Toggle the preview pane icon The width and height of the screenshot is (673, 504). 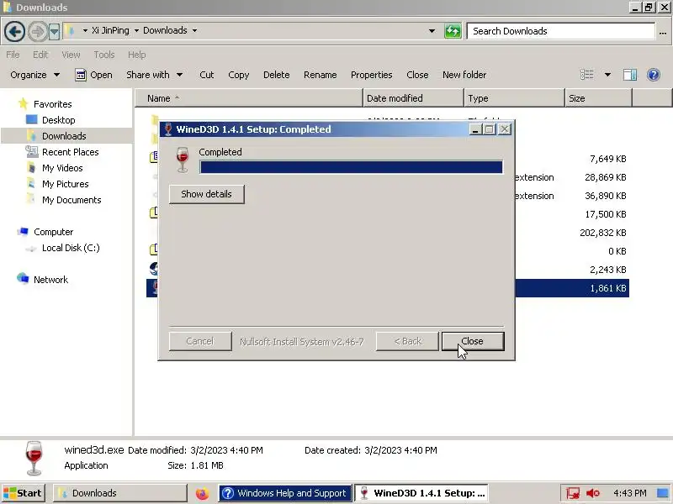click(x=629, y=75)
